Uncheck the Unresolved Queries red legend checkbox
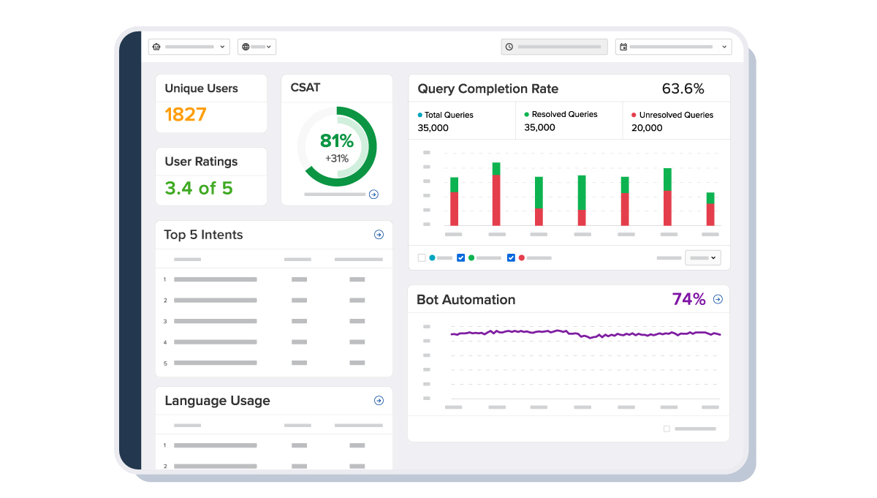The width and height of the screenshot is (877, 498). (x=511, y=257)
